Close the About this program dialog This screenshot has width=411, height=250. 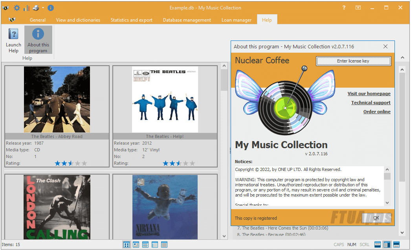pyautogui.click(x=385, y=46)
